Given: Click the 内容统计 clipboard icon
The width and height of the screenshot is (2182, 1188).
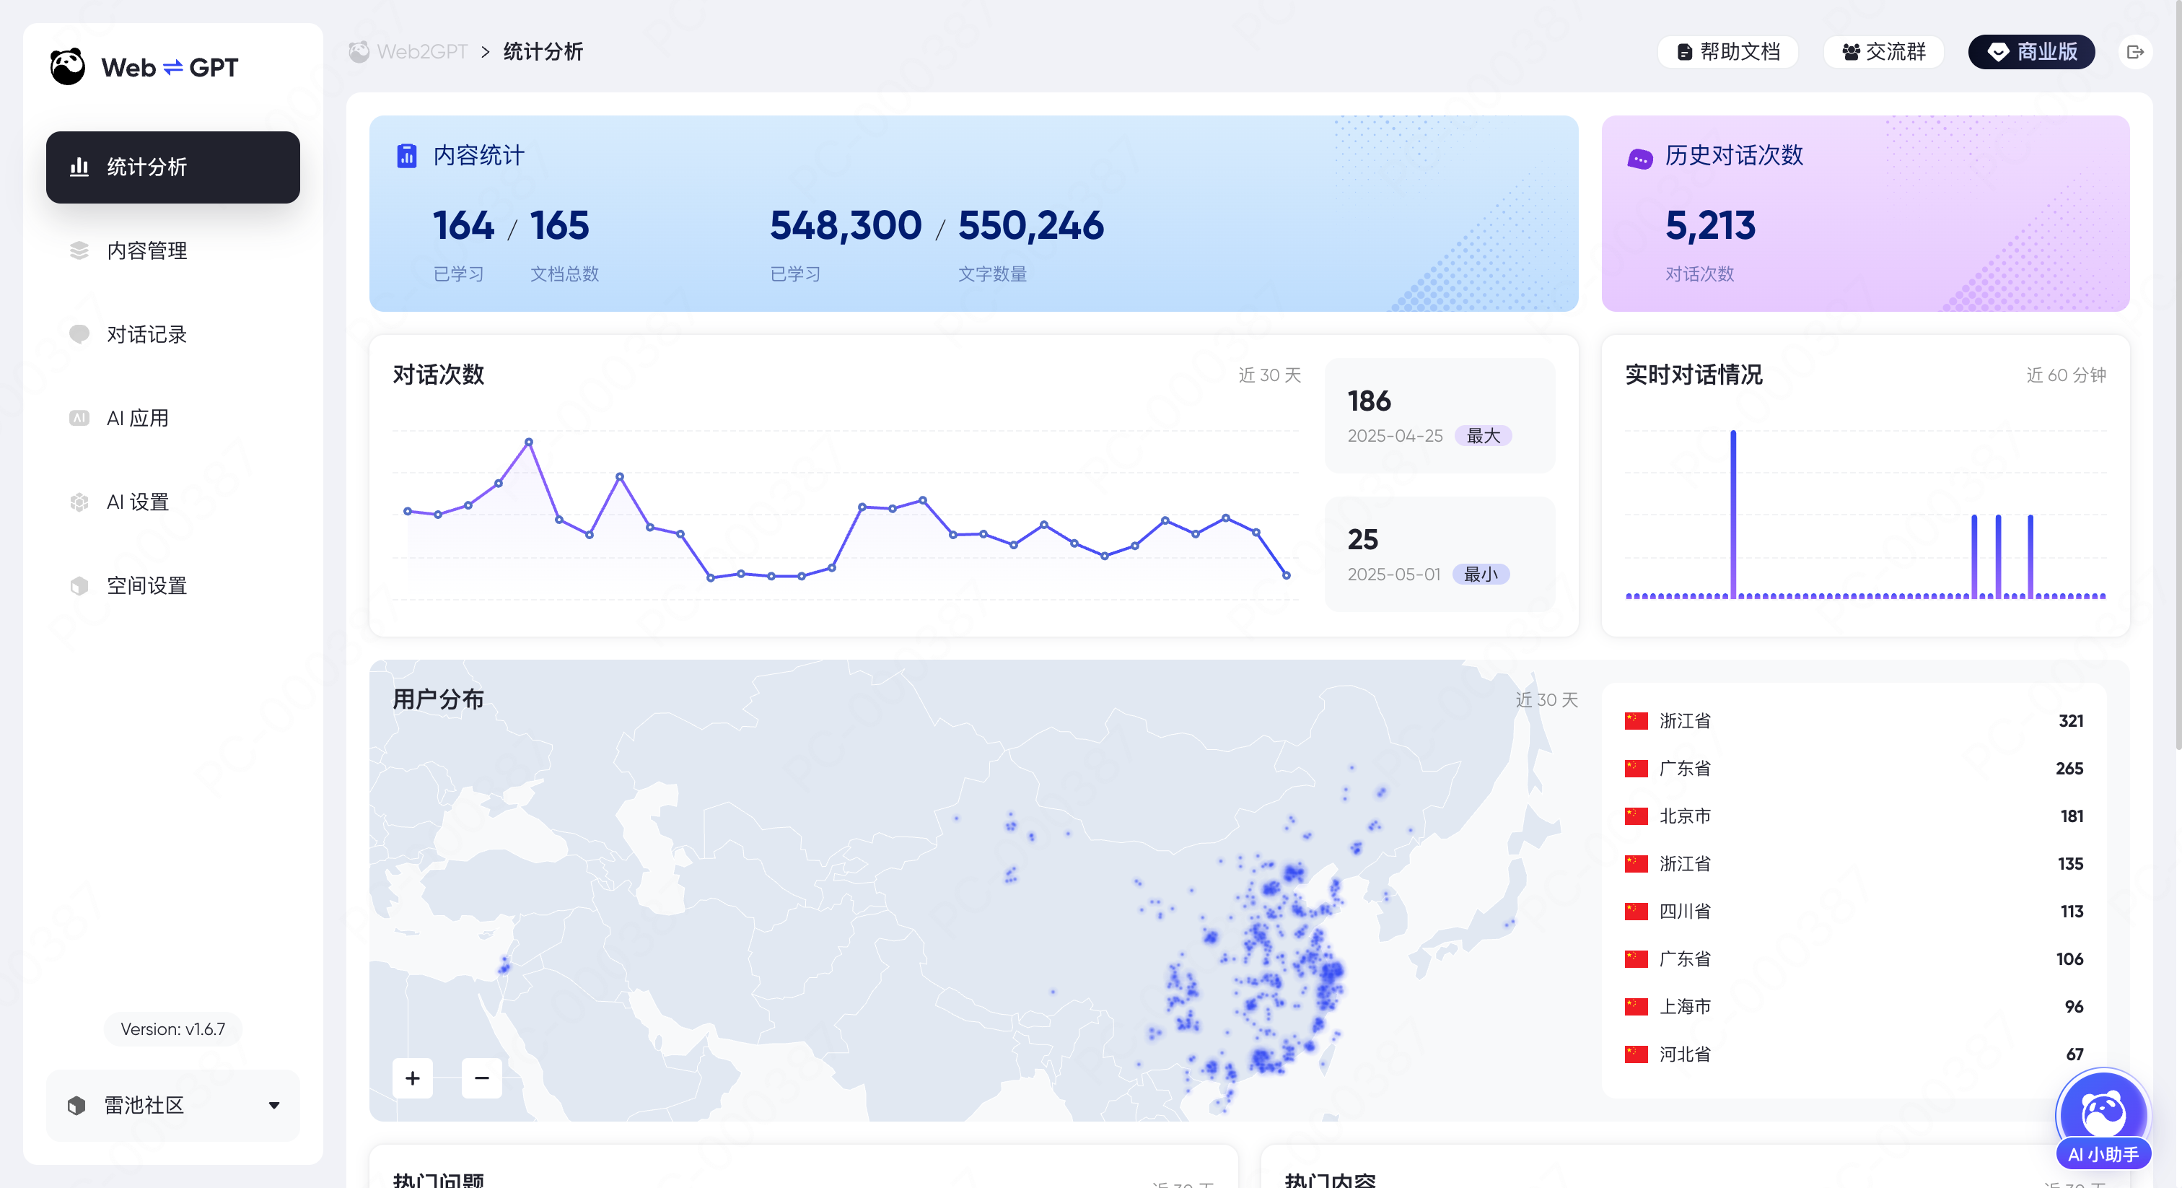Looking at the screenshot, I should click(406, 156).
